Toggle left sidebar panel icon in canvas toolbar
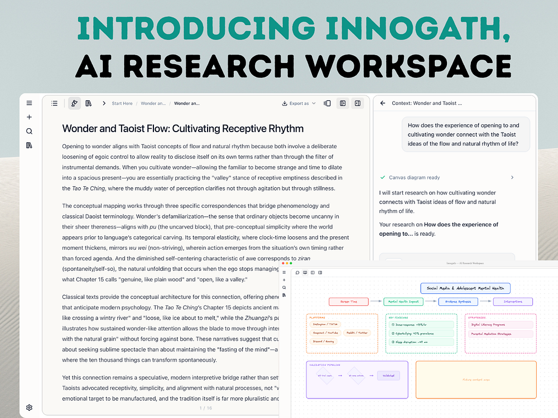Screen dimensions: 558x418 (x=312, y=273)
